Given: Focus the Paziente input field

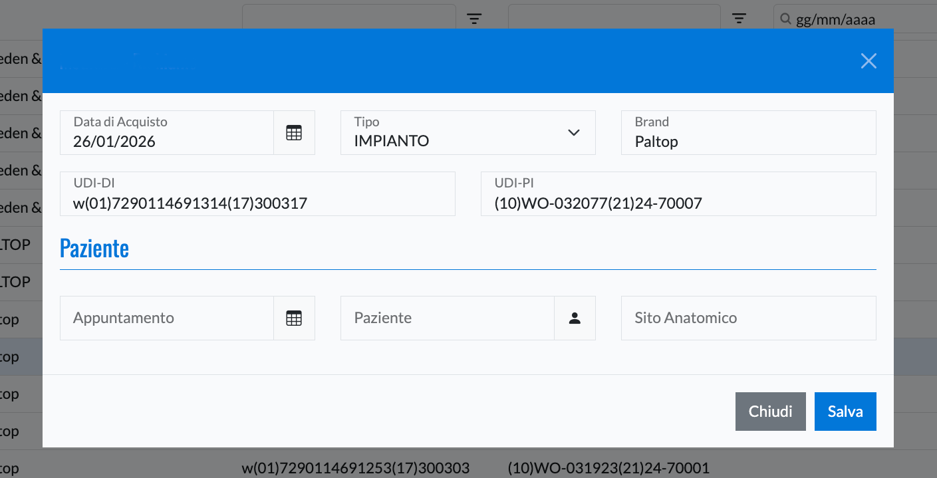Looking at the screenshot, I should tap(448, 318).
